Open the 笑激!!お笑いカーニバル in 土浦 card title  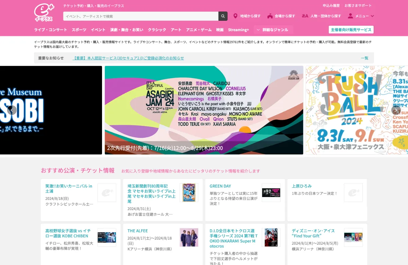pyautogui.click(x=69, y=189)
